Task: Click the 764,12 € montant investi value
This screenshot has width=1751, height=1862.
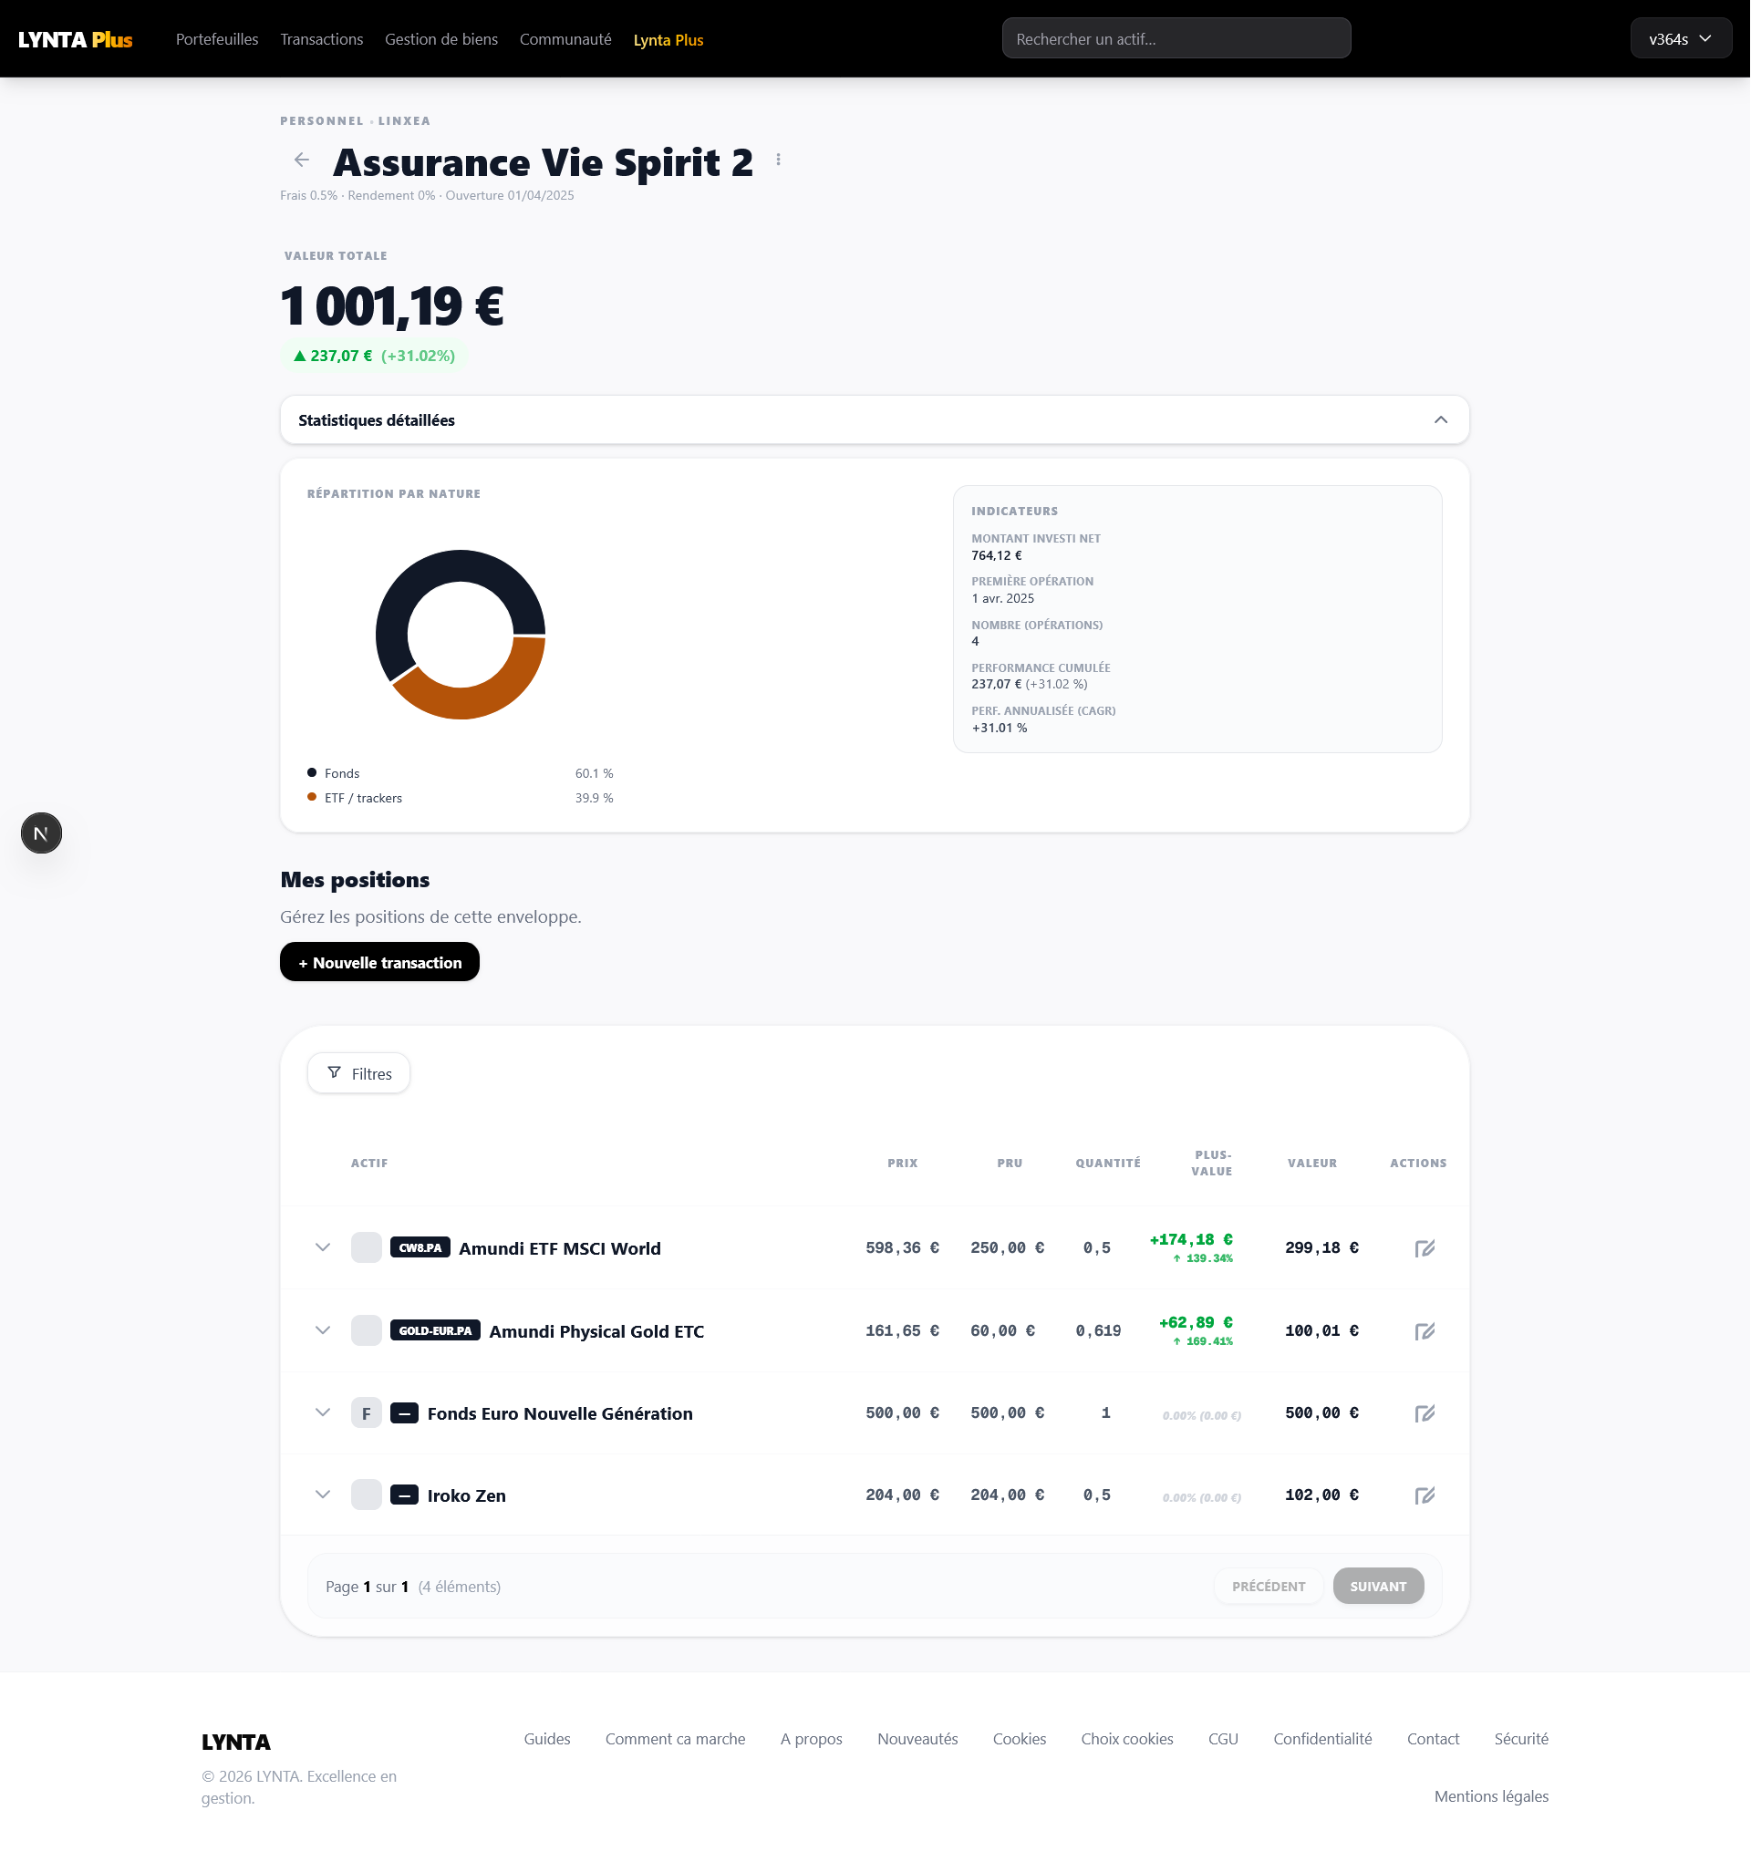Action: click(x=998, y=556)
